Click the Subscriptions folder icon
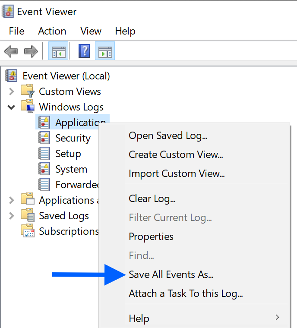 coord(28,231)
